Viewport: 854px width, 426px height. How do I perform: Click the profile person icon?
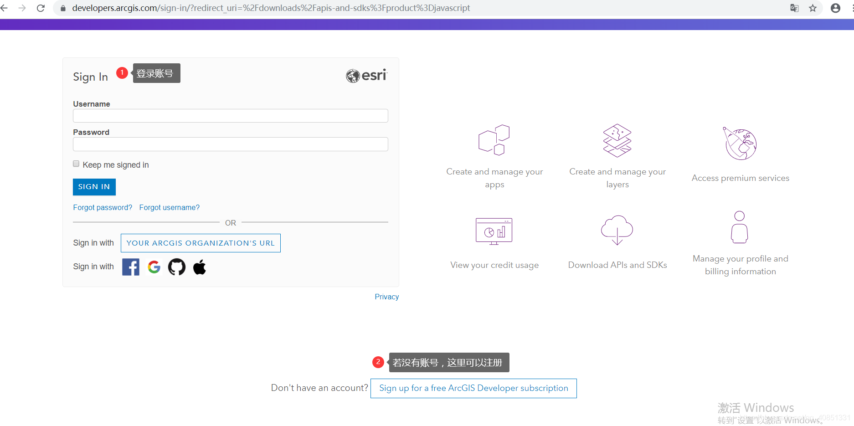pyautogui.click(x=740, y=227)
